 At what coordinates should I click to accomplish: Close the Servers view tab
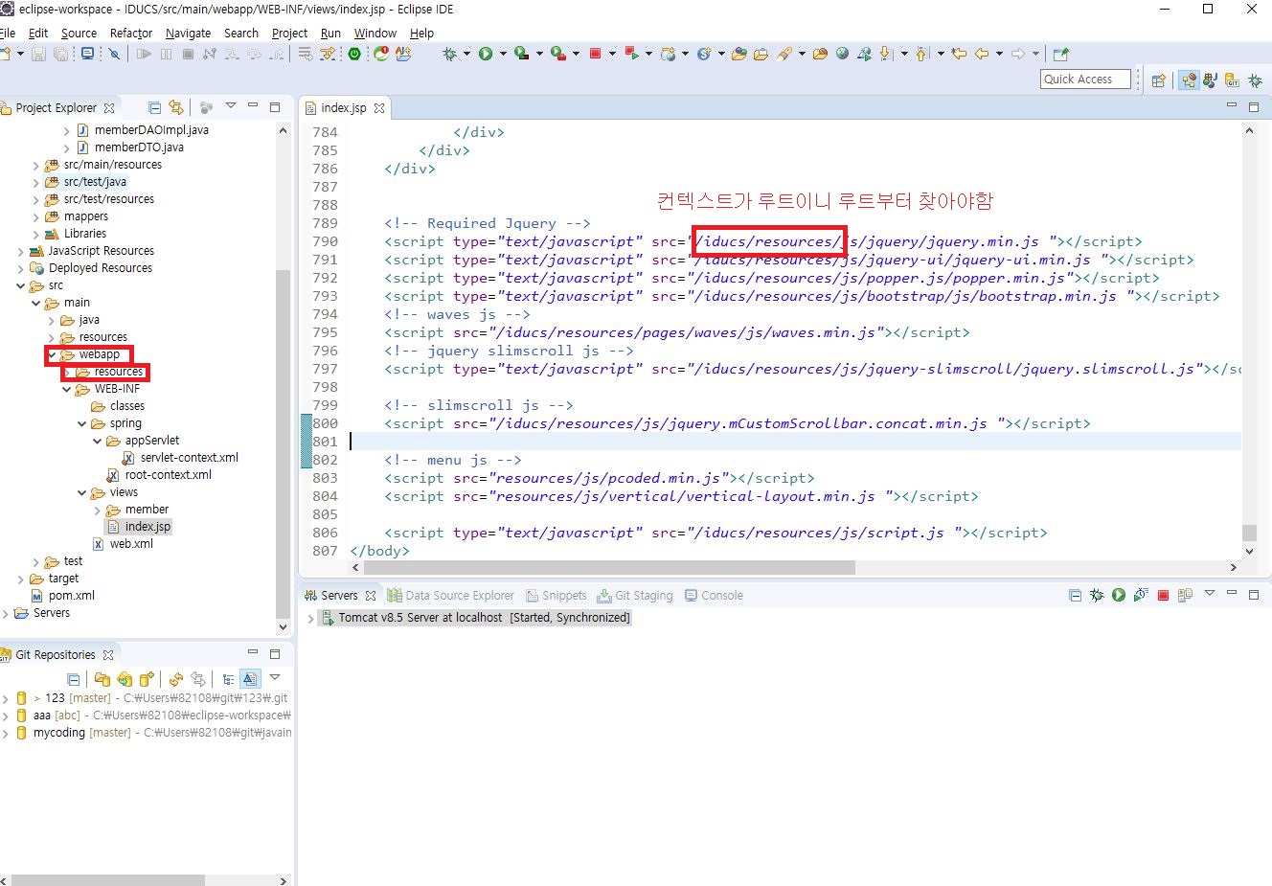coord(371,596)
